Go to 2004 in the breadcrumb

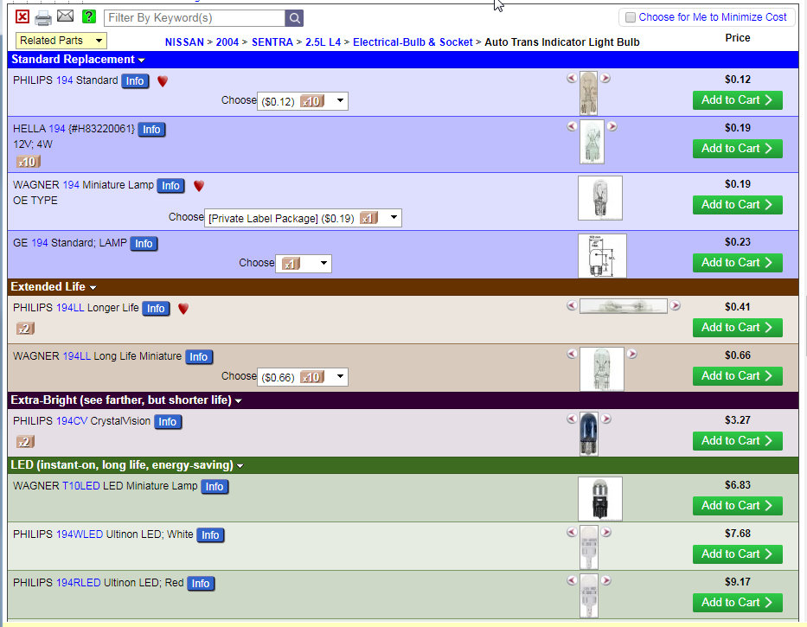pos(227,42)
